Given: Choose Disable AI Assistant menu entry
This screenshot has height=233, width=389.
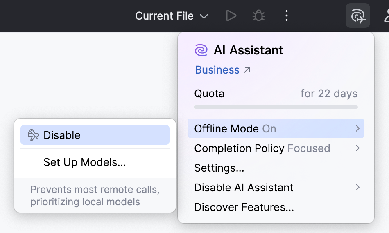Looking at the screenshot, I should coord(276,188).
